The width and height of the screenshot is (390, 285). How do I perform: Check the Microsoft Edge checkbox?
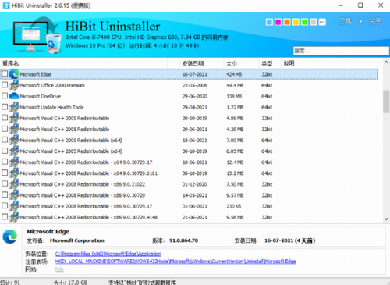(x=5, y=74)
